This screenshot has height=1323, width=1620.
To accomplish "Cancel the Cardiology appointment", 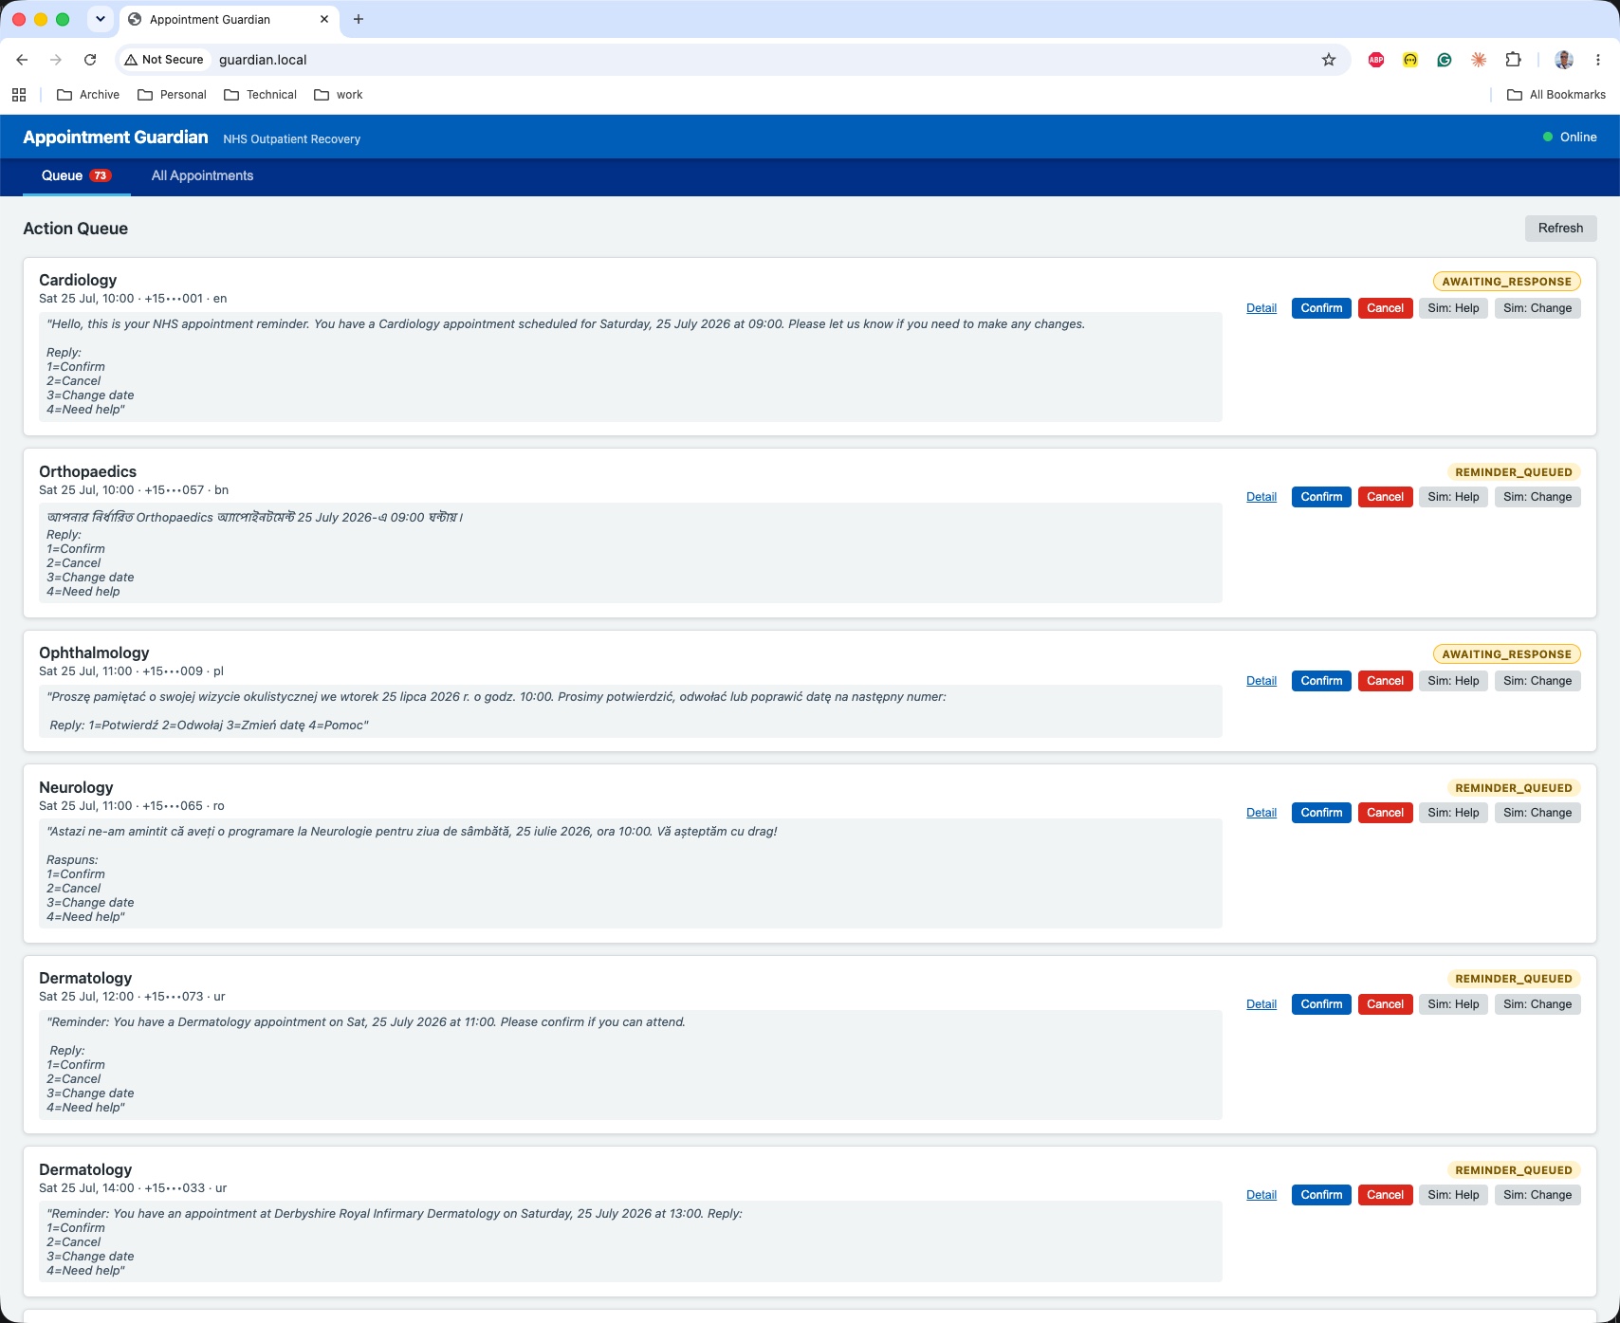I will click(x=1385, y=308).
